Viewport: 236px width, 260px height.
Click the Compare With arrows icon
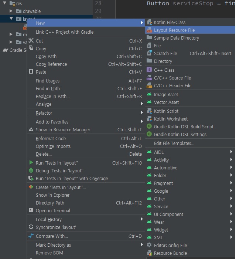point(31,236)
